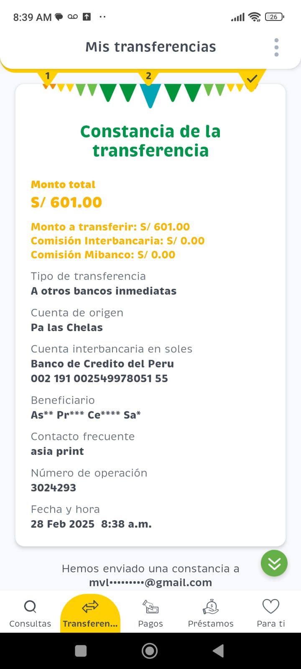Tap the masked gmail address
The width and height of the screenshot is (301, 669).
[150, 582]
